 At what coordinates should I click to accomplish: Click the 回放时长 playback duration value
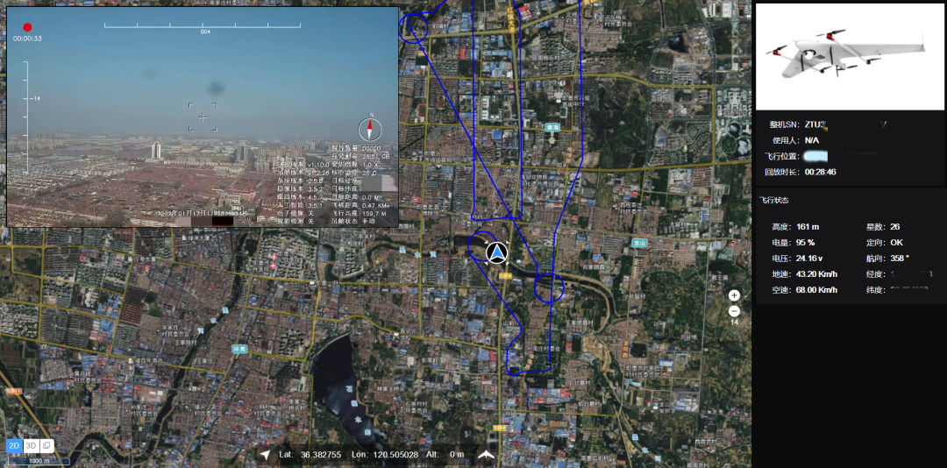click(820, 172)
